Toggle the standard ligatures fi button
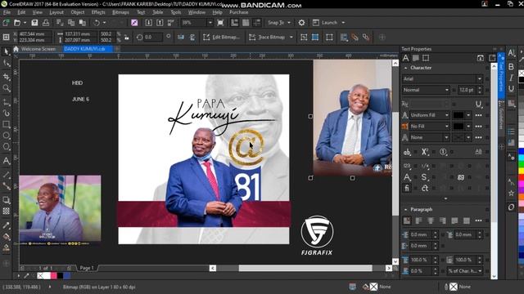Viewport: 524px width, 294px height. tap(407, 188)
